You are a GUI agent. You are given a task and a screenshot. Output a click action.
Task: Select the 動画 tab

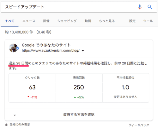88,21
